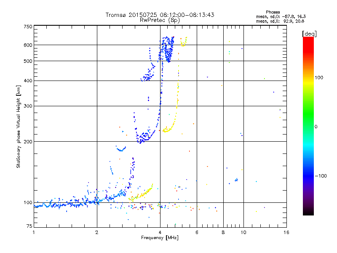This screenshot has width=337, height=253.
Task: Click the '[deg]' colorbar unit label
Action: [x=309, y=34]
